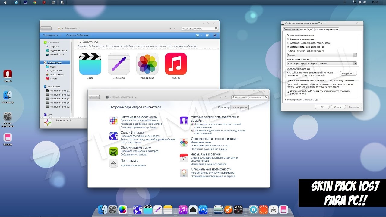Switch to the Меню "Пуск" tab

click(306, 30)
